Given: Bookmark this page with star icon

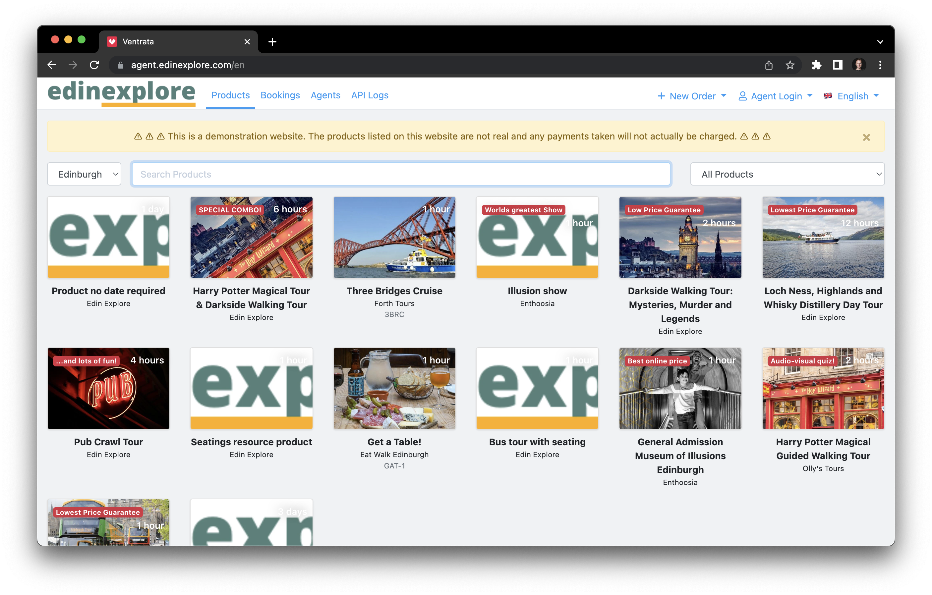Looking at the screenshot, I should coord(789,65).
